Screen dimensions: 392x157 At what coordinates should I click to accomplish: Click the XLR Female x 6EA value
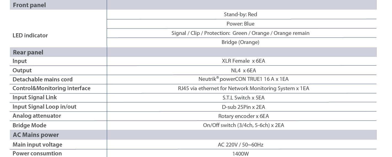pos(243,61)
